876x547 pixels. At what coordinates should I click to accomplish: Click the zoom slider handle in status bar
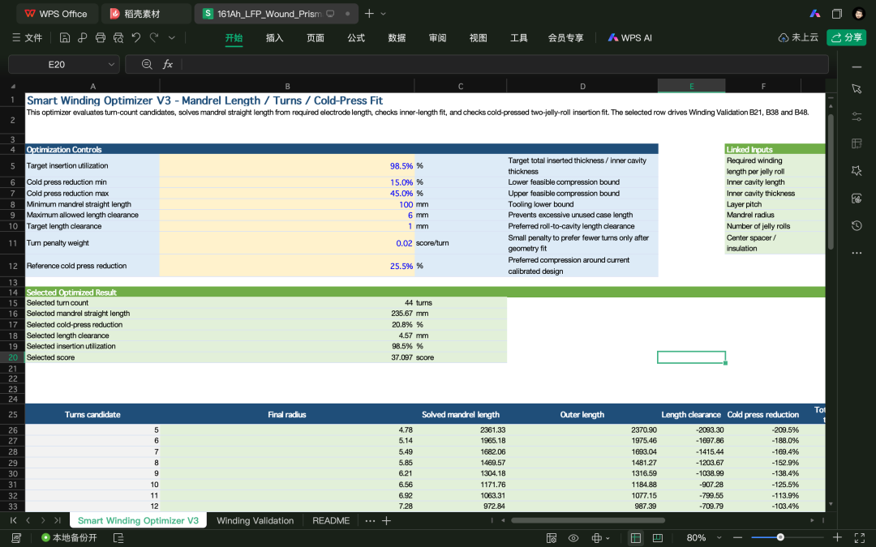click(780, 537)
